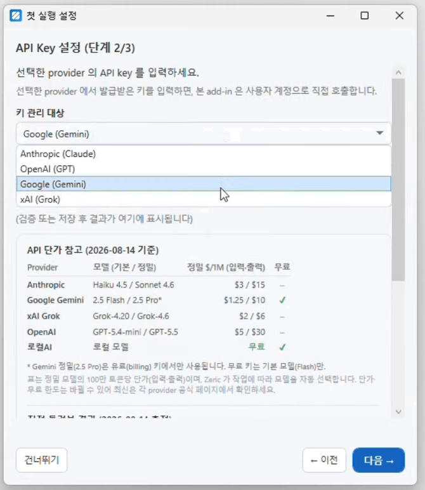Close the 첫 실행 설정 window
The image size is (425, 490).
pyautogui.click(x=400, y=16)
